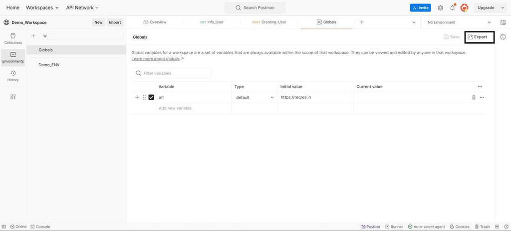The image size is (511, 231).
Task: Click Auto-select agent in status bar
Action: click(x=426, y=227)
